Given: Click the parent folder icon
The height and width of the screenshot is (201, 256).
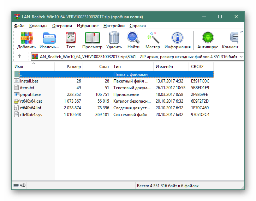Looking at the screenshot, I should [17, 74].
